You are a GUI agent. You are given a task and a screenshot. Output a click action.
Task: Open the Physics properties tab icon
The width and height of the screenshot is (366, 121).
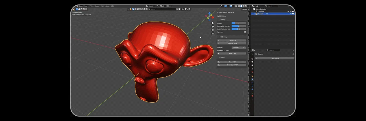coord(252,86)
